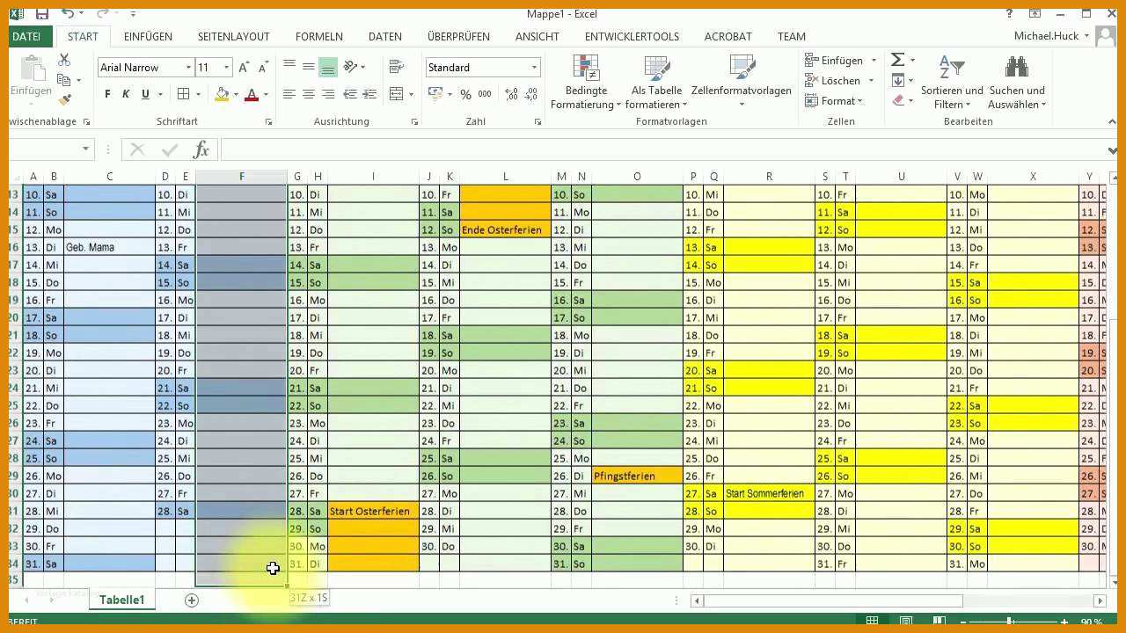Open the DATEI tab
1126x633 pixels.
pos(26,36)
